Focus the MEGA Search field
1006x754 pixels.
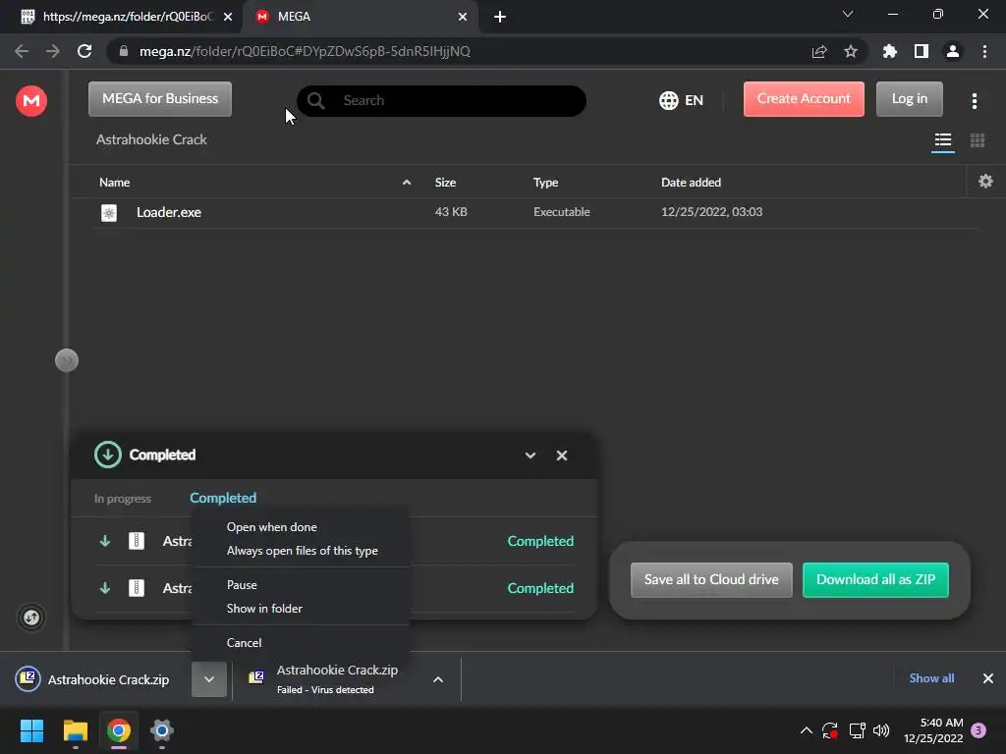pyautogui.click(x=441, y=101)
